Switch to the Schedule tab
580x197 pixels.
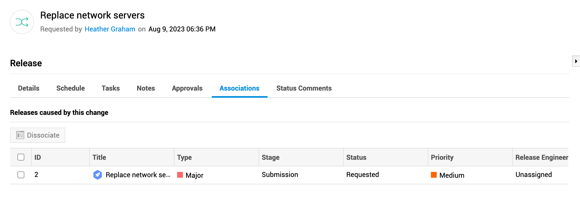71,88
